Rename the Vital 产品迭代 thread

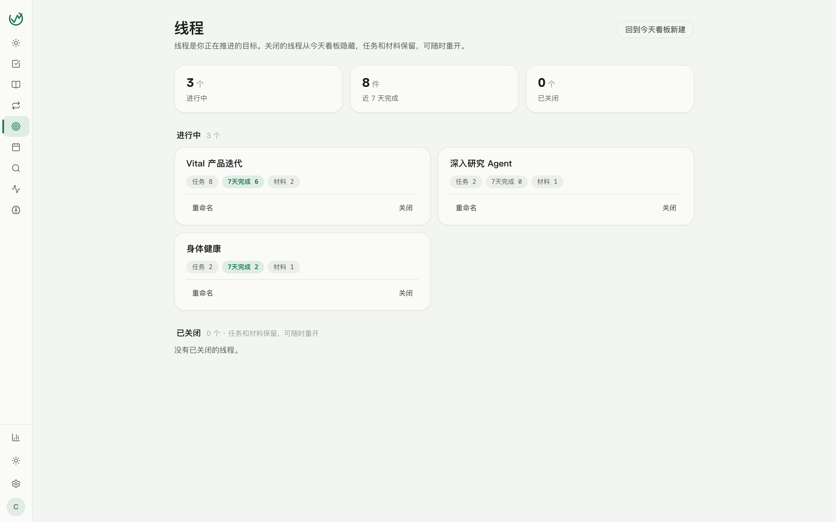[x=202, y=208]
